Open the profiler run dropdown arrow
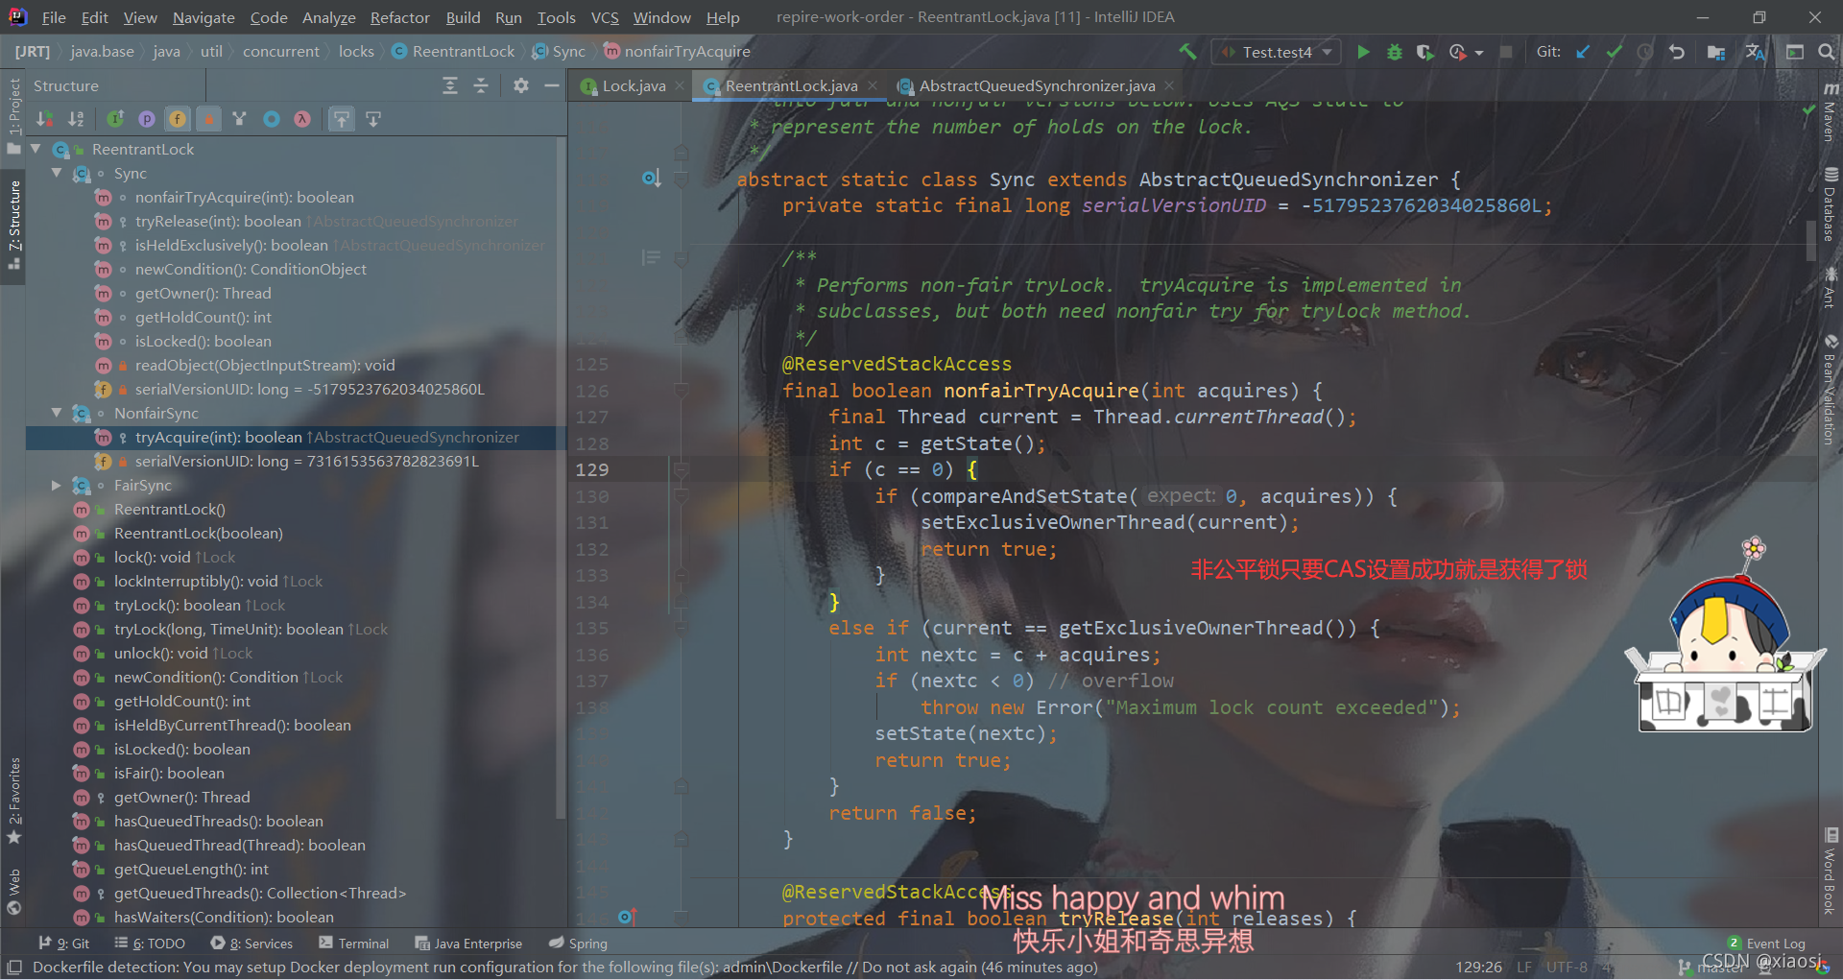Image resolution: width=1843 pixels, height=980 pixels. pyautogui.click(x=1479, y=53)
